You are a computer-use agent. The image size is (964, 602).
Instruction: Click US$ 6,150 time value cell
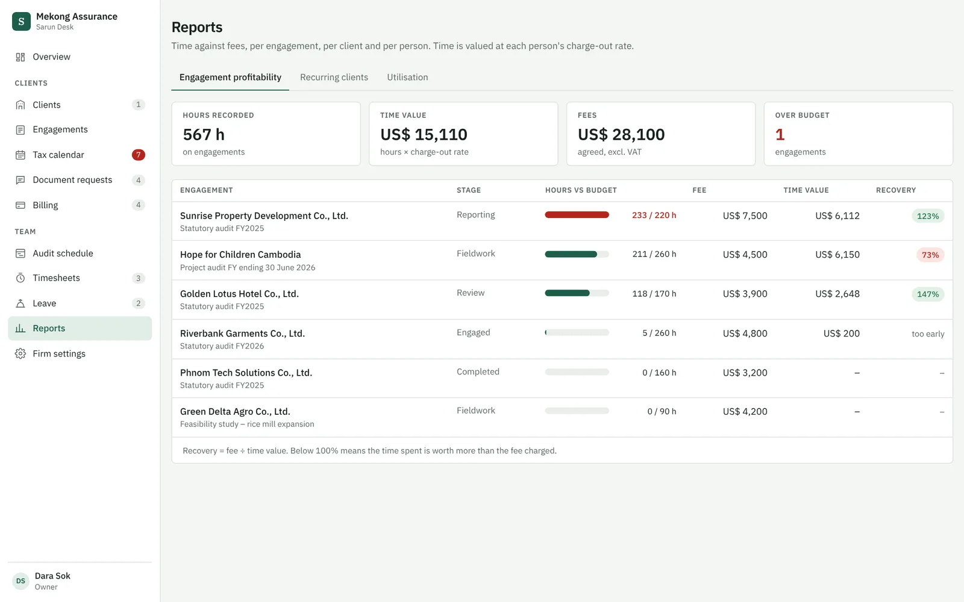click(837, 255)
